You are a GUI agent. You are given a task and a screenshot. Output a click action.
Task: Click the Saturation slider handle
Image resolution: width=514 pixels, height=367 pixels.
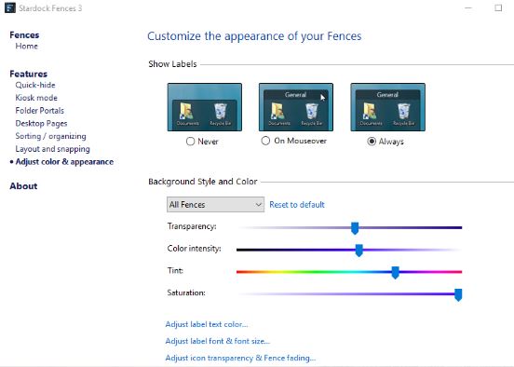tap(458, 295)
